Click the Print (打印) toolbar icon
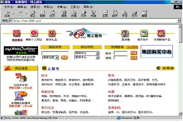The image size is (183, 122). 134,13
